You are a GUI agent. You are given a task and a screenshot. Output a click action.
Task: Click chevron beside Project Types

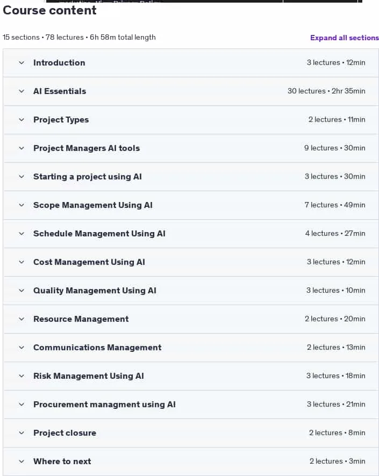(22, 120)
